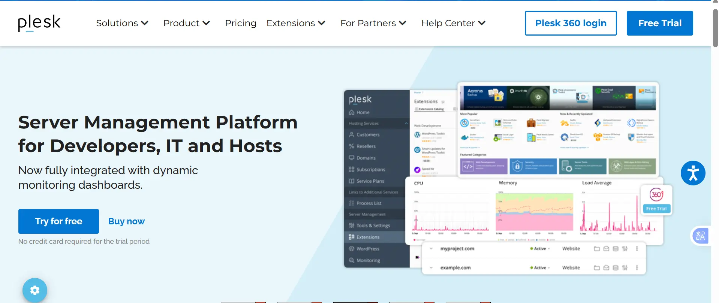The height and width of the screenshot is (303, 719).
Task: Click Service Plans icon in preview sidebar
Action: point(352,181)
